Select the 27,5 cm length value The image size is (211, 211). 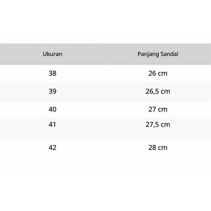pyautogui.click(x=158, y=124)
